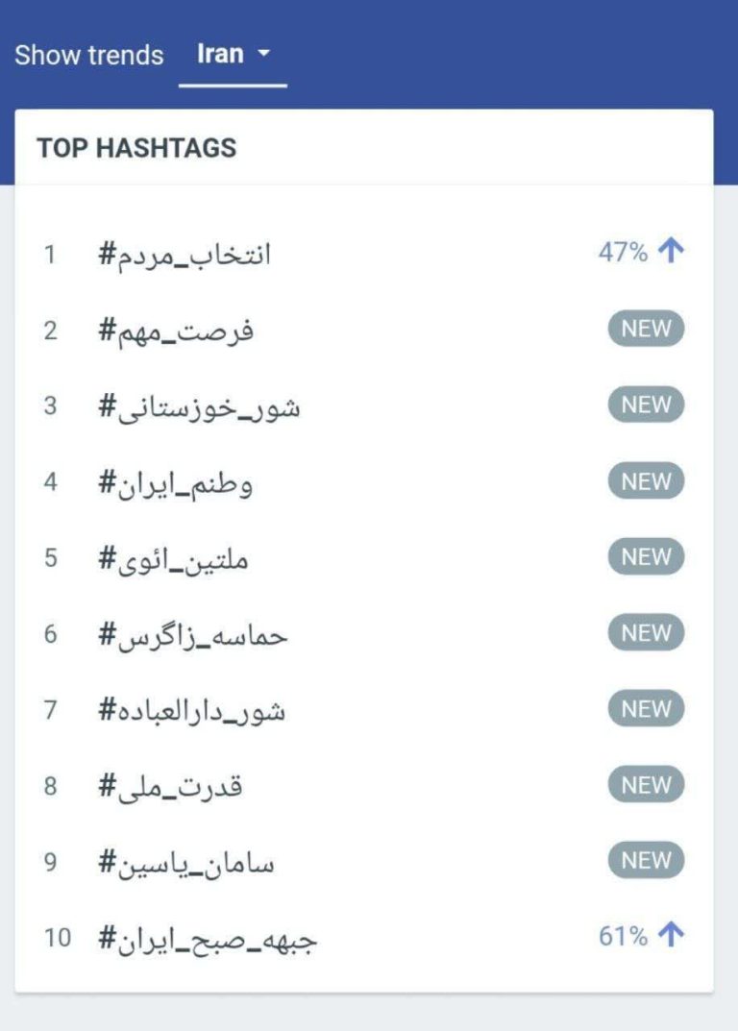The width and height of the screenshot is (738, 1031).
Task: Select the hashtag حماسه_زاگرس
Action: [192, 635]
